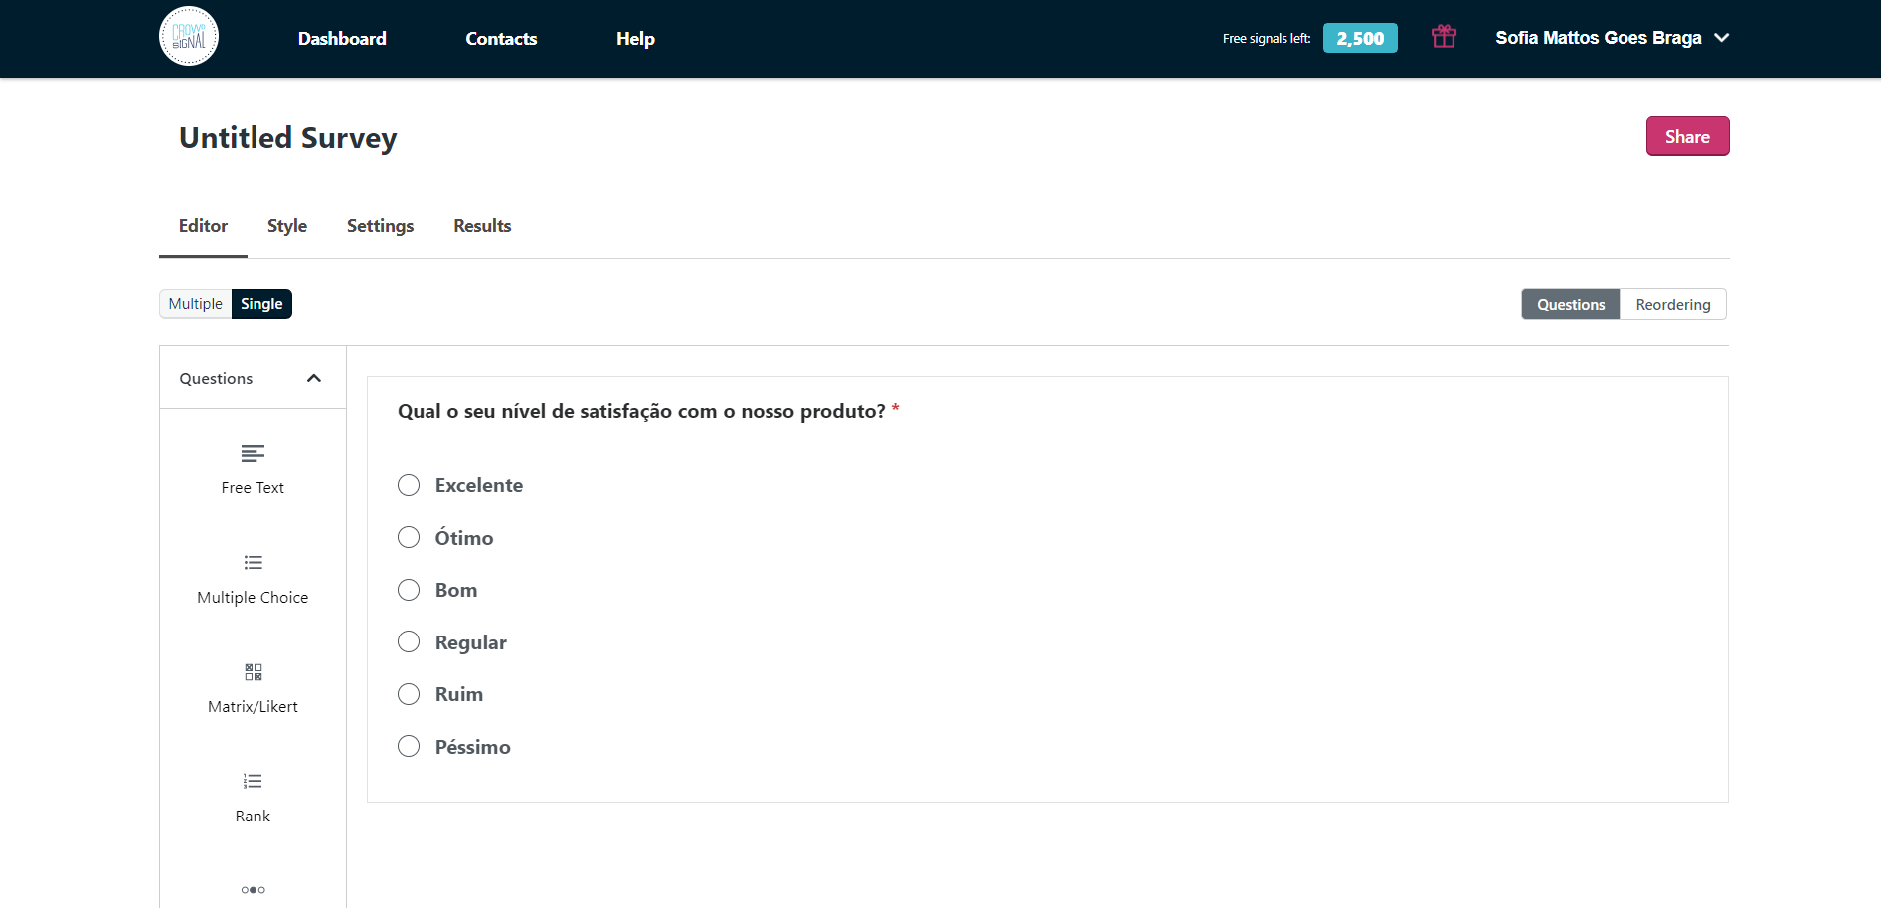Click the Free signals left label
The height and width of the screenshot is (908, 1881).
coord(1267,39)
